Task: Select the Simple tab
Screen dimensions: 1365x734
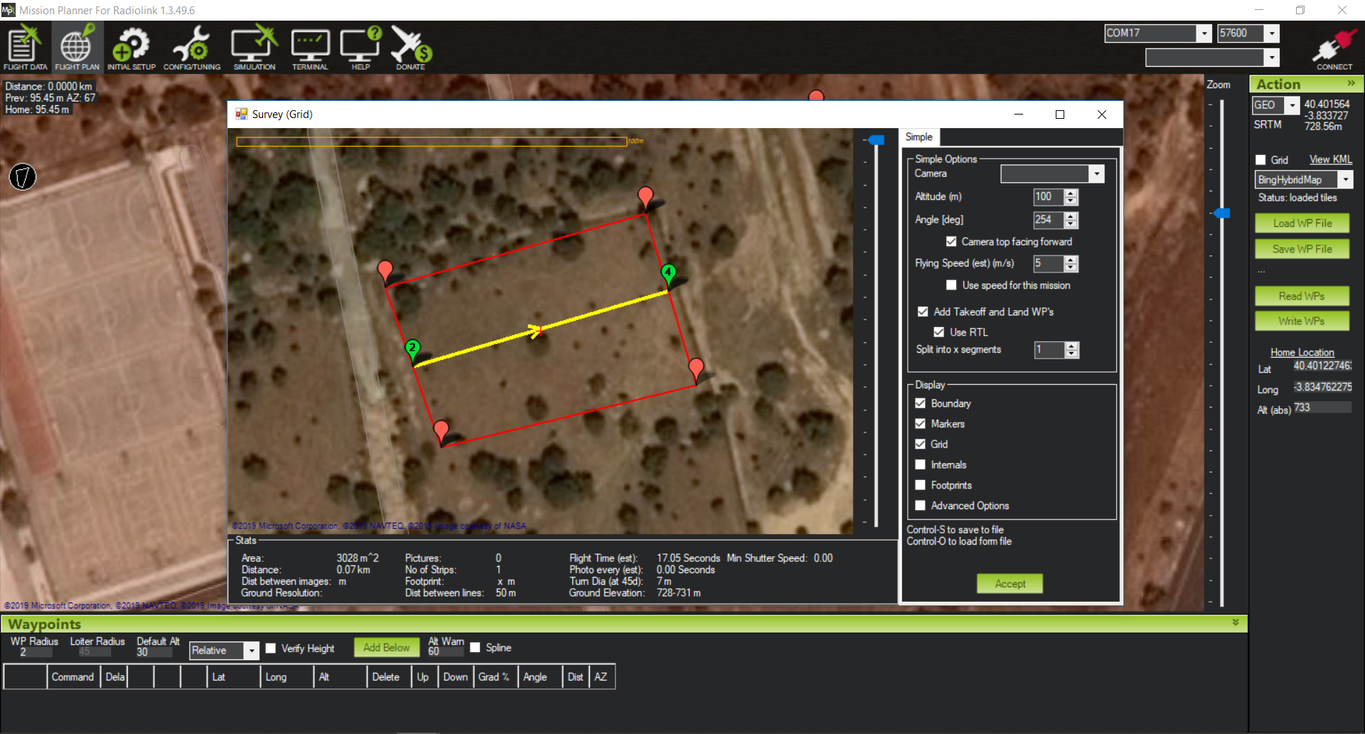Action: click(x=919, y=137)
